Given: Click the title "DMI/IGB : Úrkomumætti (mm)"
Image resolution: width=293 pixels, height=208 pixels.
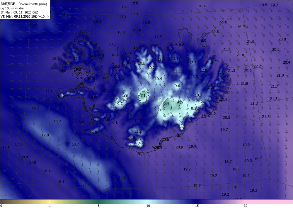Looking at the screenshot, I should coord(24,4).
